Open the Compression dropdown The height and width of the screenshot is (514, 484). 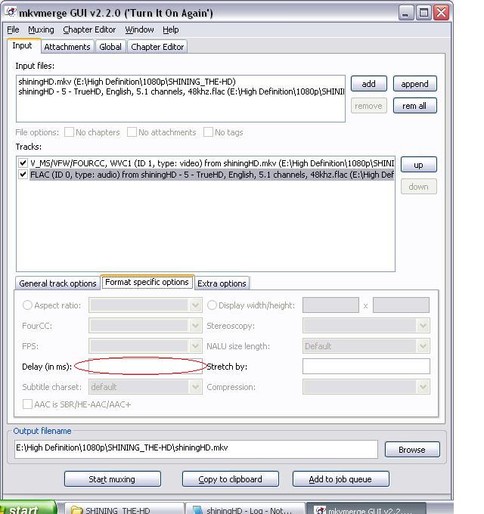366,387
